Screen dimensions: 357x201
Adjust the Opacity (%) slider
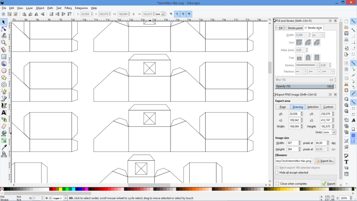coord(304,86)
